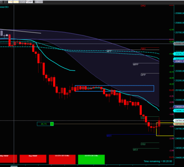184x167 pixels.
Task: Click the 24749 orange order price tag
Action: tap(179, 124)
